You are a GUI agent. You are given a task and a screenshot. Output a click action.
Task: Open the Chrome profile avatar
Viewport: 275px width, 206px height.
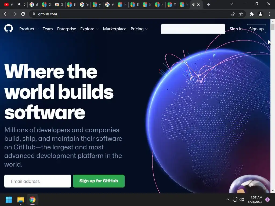pos(260,14)
